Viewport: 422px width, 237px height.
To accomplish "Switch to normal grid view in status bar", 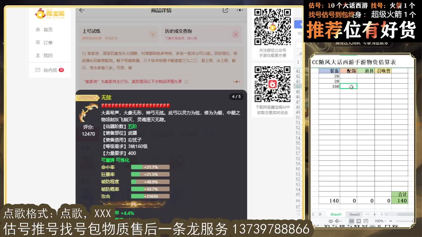I will tap(352, 221).
